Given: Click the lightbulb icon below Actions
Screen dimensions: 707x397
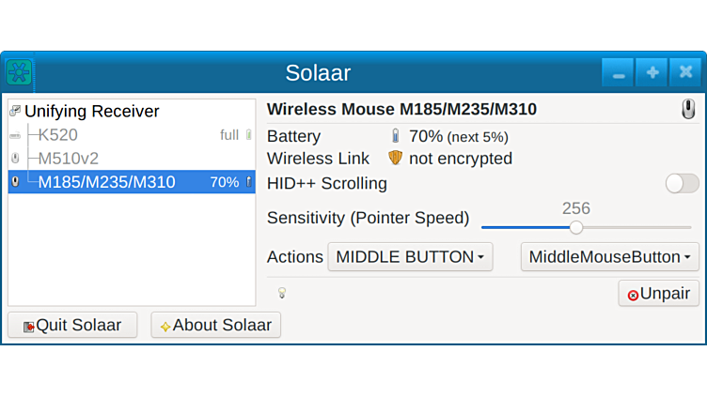Looking at the screenshot, I should point(281,293).
